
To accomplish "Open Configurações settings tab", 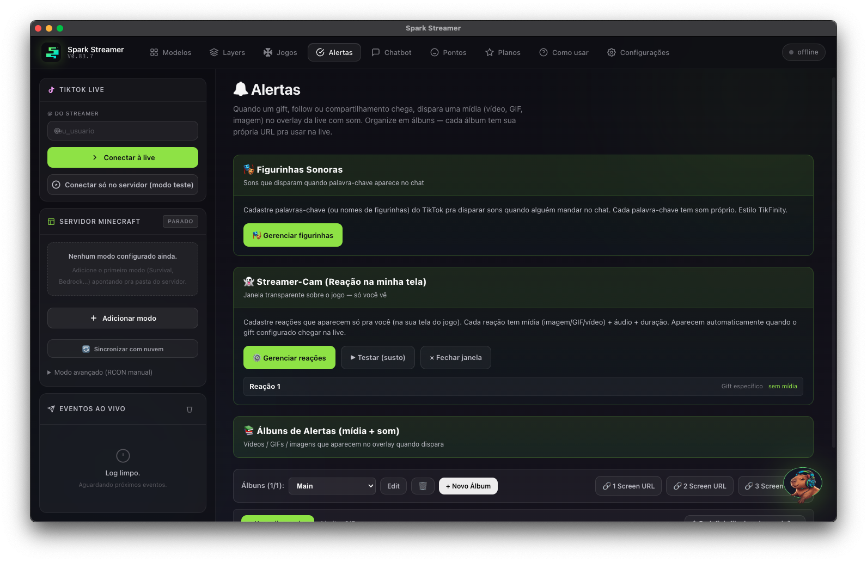I will [x=638, y=52].
